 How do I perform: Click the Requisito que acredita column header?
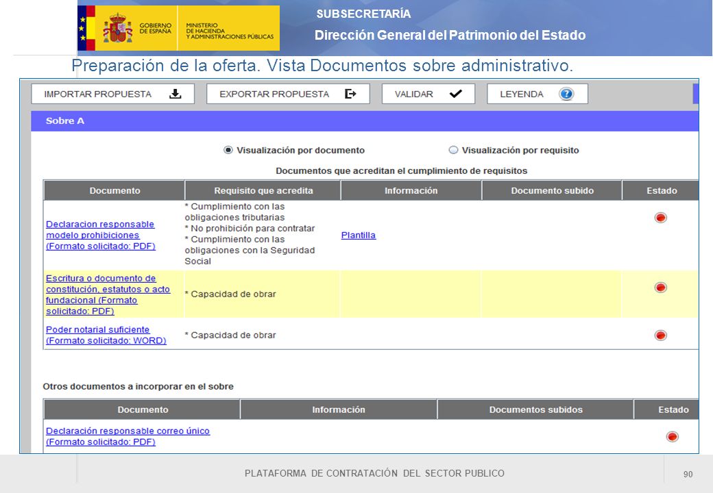263,190
